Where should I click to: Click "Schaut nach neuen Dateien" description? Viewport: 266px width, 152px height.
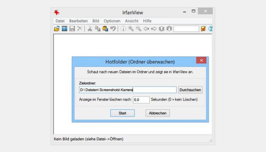click(140, 72)
